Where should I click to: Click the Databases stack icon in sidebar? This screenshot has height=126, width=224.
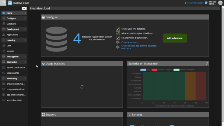point(4,24)
